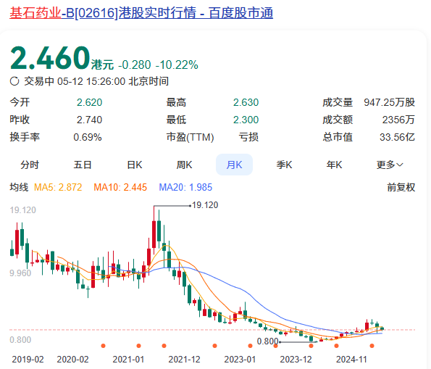Select the 月K chart tab
The height and width of the screenshot is (369, 431).
point(234,165)
